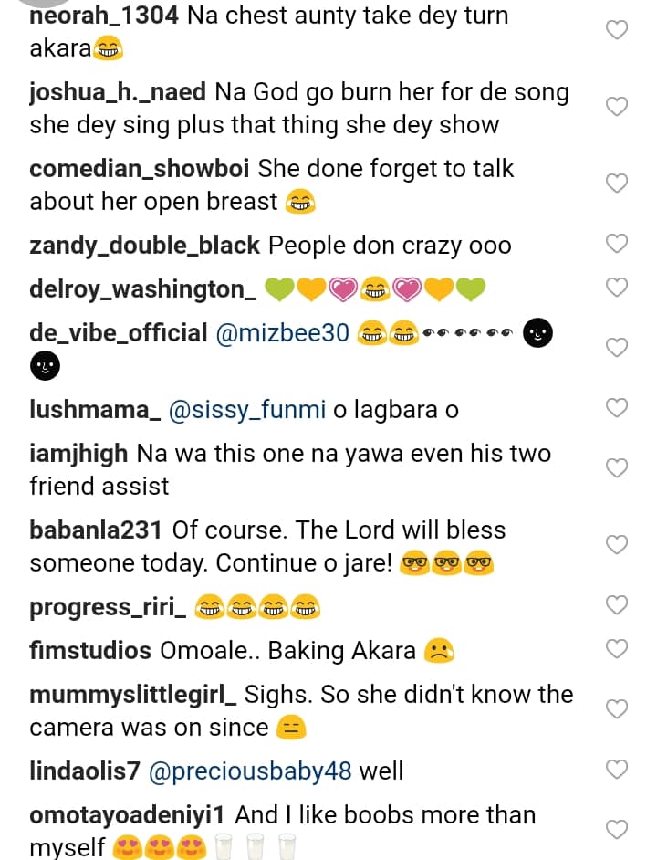Image resolution: width=657 pixels, height=860 pixels.
Task: Like de_vibe_official's comment
Action: click(x=618, y=347)
